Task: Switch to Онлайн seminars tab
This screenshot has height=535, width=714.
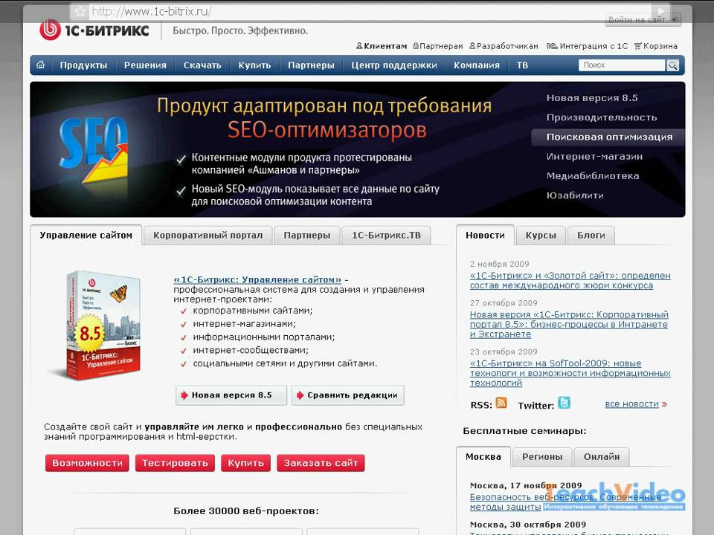Action: tap(602, 457)
